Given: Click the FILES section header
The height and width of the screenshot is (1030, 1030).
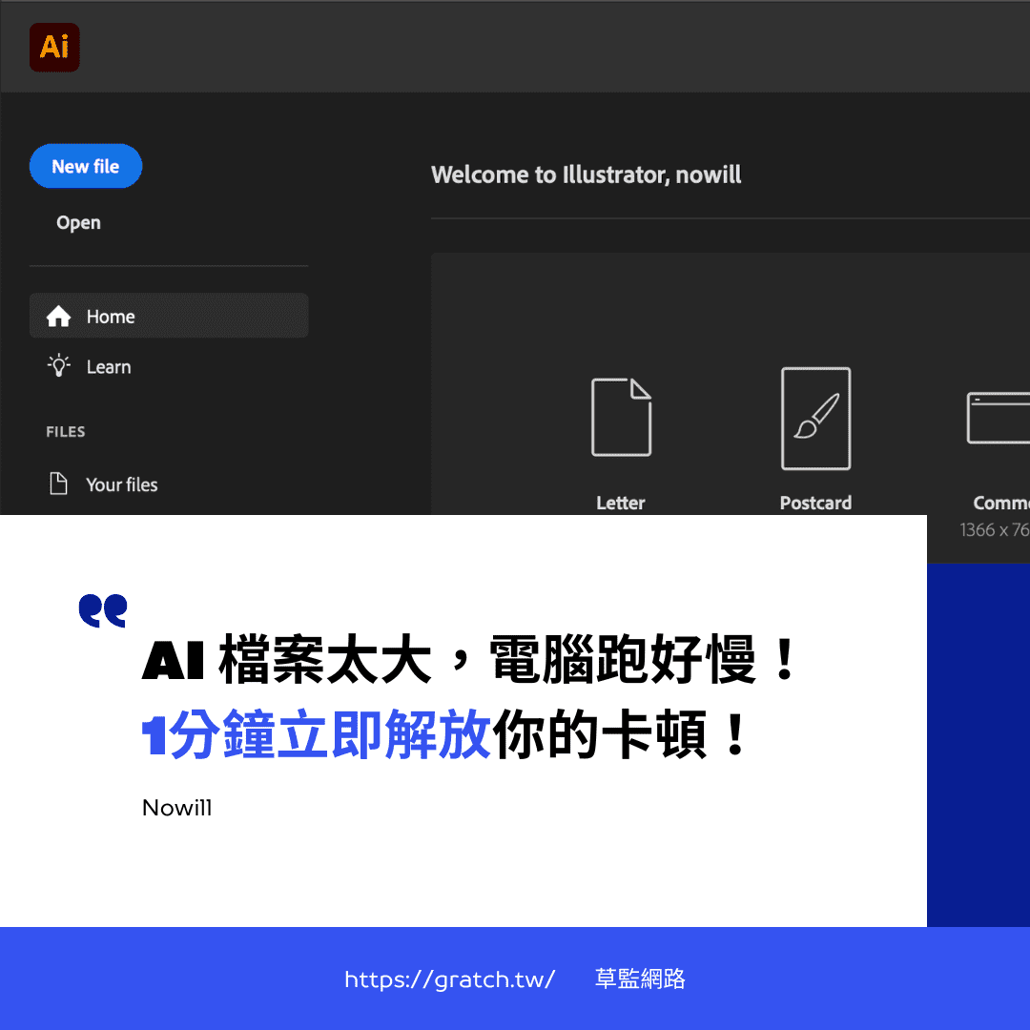Looking at the screenshot, I should 66,432.
